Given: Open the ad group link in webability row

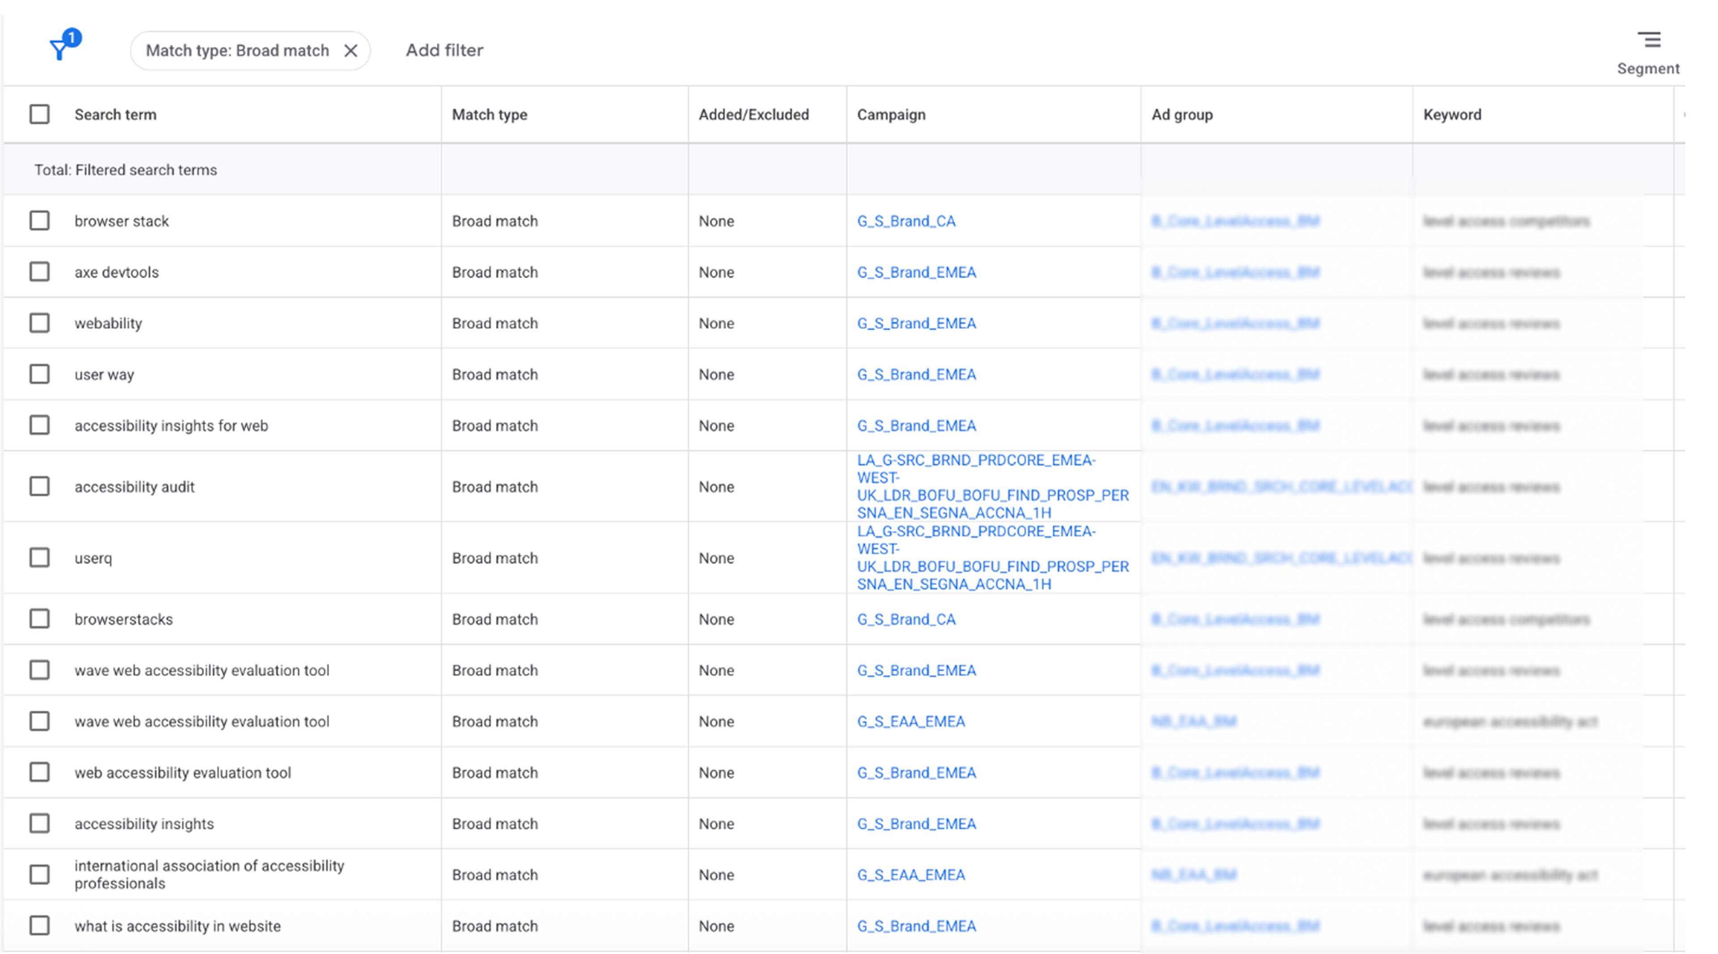Looking at the screenshot, I should 1235,324.
